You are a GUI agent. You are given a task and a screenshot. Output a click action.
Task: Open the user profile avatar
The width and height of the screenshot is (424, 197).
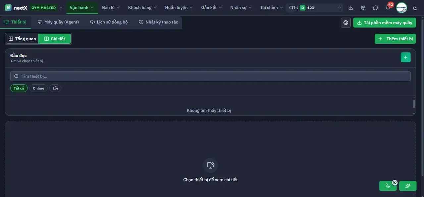[x=401, y=8]
